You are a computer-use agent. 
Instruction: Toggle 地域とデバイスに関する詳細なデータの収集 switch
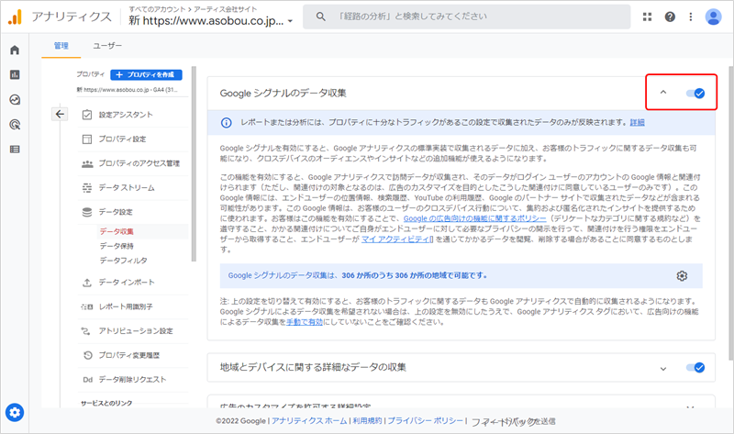695,368
